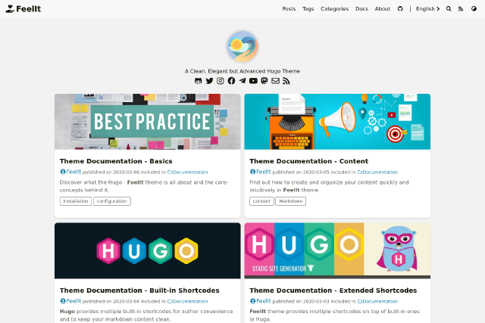Open Theme Documentation - Basics post title

pyautogui.click(x=116, y=161)
